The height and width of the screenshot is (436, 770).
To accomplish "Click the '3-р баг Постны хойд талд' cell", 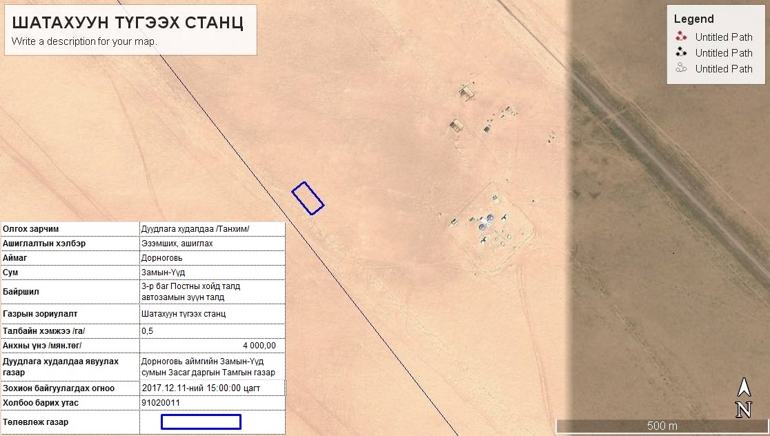I will 212,292.
